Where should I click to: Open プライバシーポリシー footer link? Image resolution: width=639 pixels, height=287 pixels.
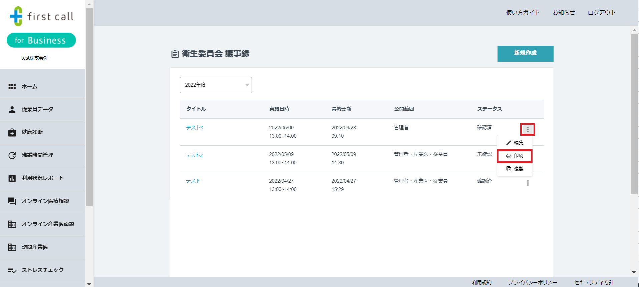pos(533,282)
